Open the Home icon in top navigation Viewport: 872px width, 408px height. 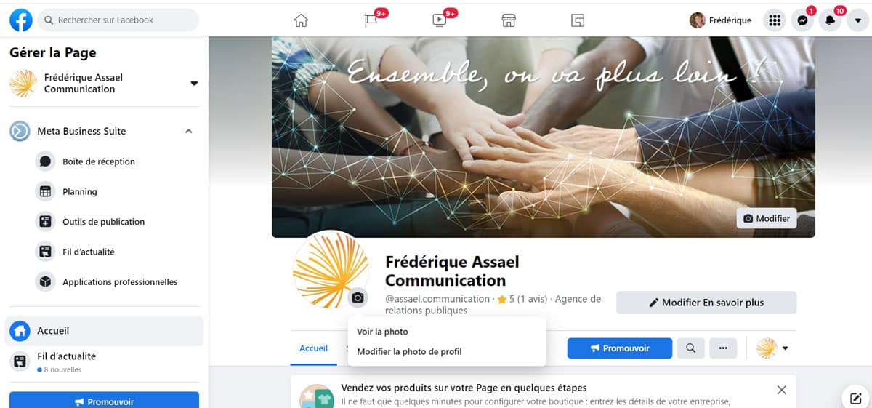(301, 20)
